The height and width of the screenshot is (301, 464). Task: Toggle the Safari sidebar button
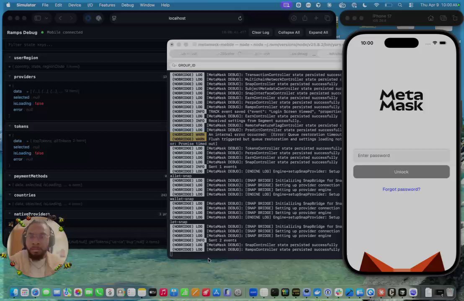[38, 18]
